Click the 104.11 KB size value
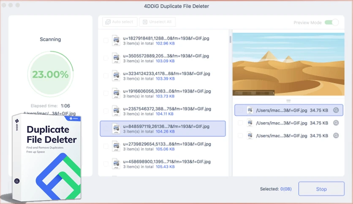The image size is (353, 204). tap(165, 114)
